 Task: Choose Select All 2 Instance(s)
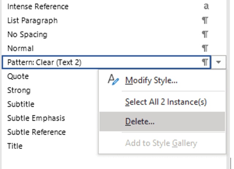pos(166,102)
